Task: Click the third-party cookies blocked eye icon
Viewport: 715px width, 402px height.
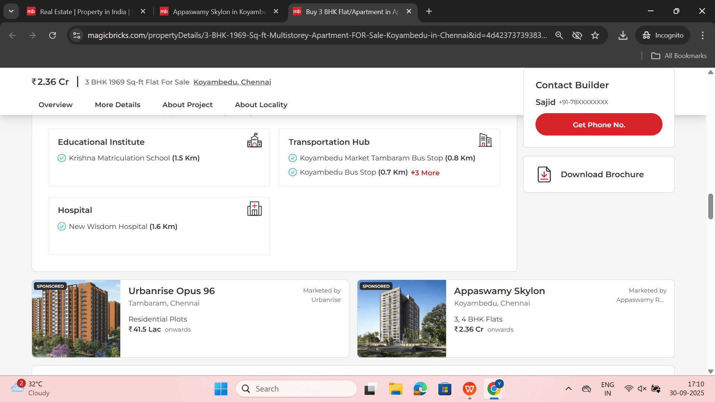Action: (577, 35)
